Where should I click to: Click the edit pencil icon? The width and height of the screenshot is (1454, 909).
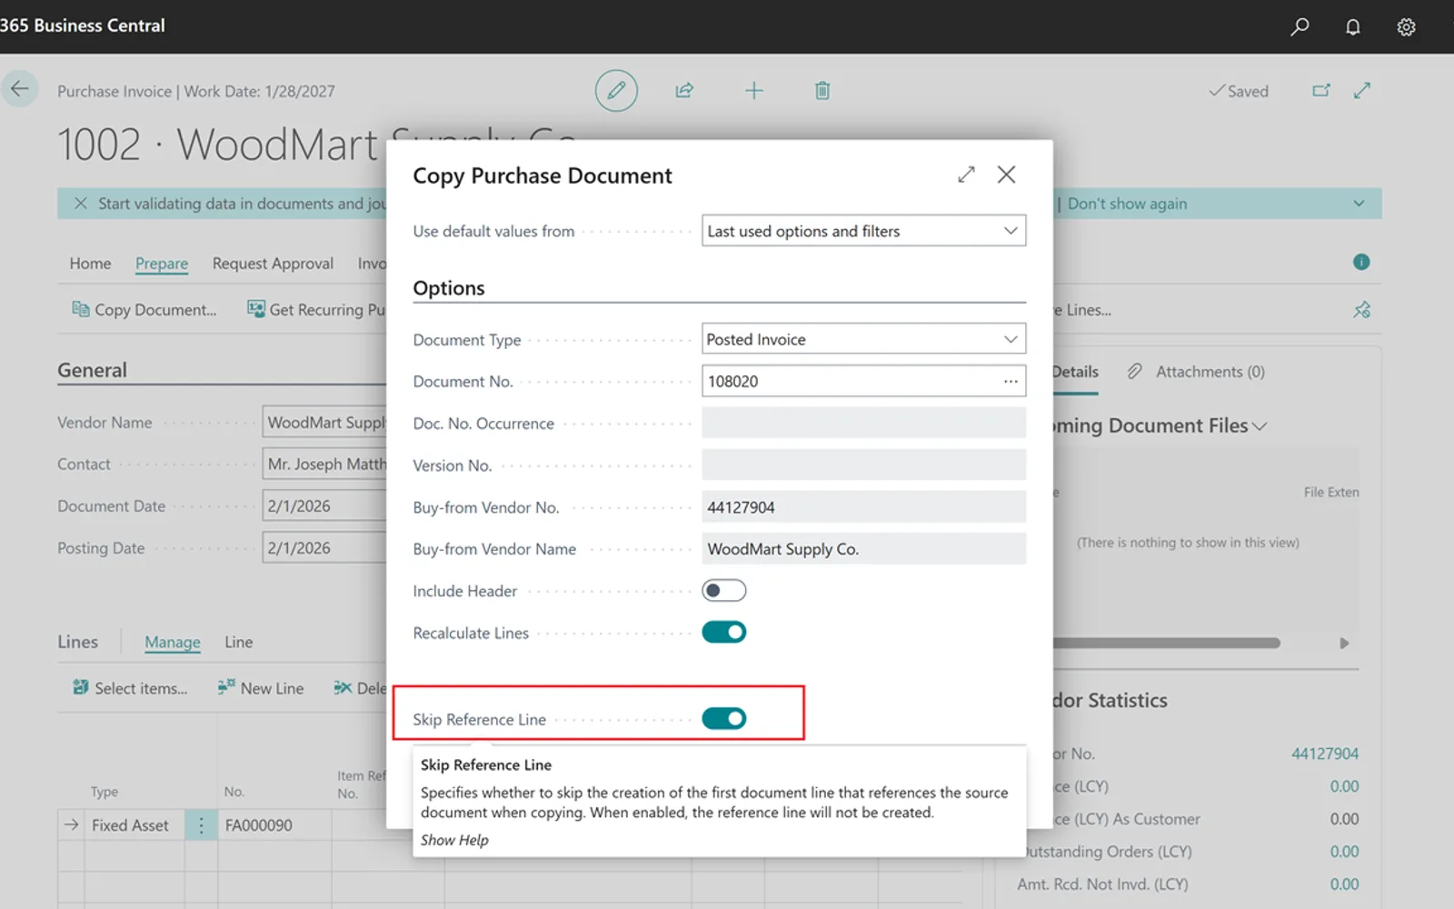point(616,90)
